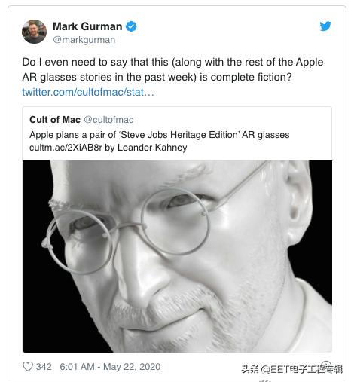Screen dimensions: 351x382
Task: Like the tweet with the heart icon
Action: click(x=28, y=366)
